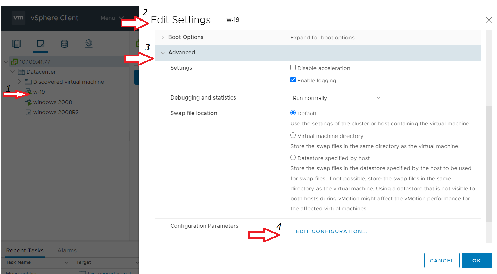Viewport: 497px width, 274px height.
Task: Click the VMware vm logo
Action: coord(19,18)
